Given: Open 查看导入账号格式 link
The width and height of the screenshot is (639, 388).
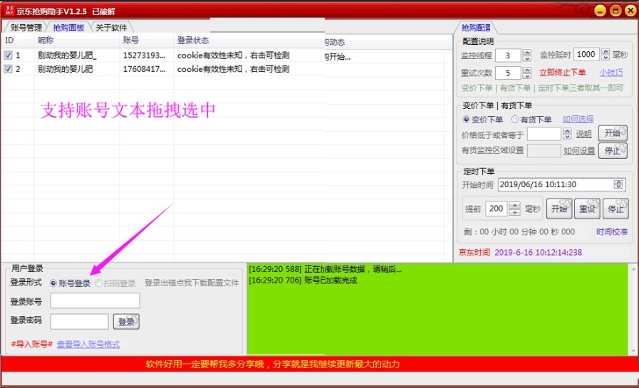Looking at the screenshot, I should (88, 345).
